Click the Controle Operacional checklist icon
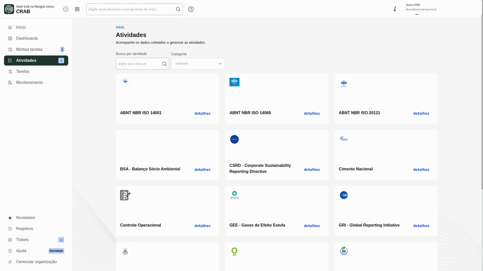Screen dimensions: 483x271 tap(125, 195)
